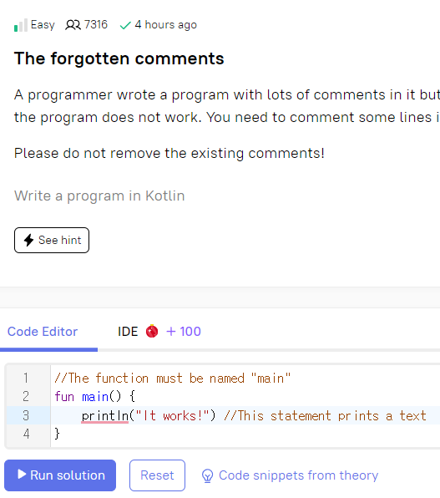
Task: Switch to the Code Editor tab
Action: (43, 332)
